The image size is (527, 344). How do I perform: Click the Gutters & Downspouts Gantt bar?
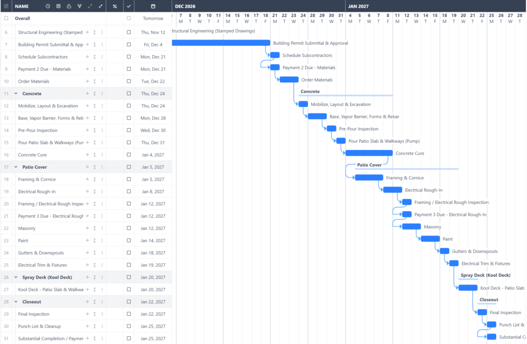(x=445, y=251)
